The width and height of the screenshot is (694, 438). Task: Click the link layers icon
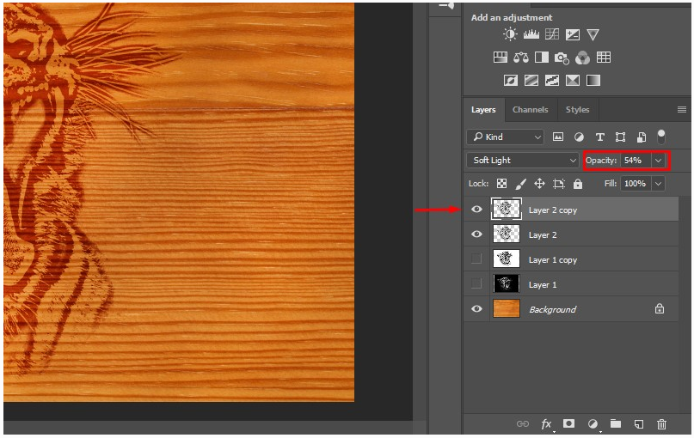523,424
